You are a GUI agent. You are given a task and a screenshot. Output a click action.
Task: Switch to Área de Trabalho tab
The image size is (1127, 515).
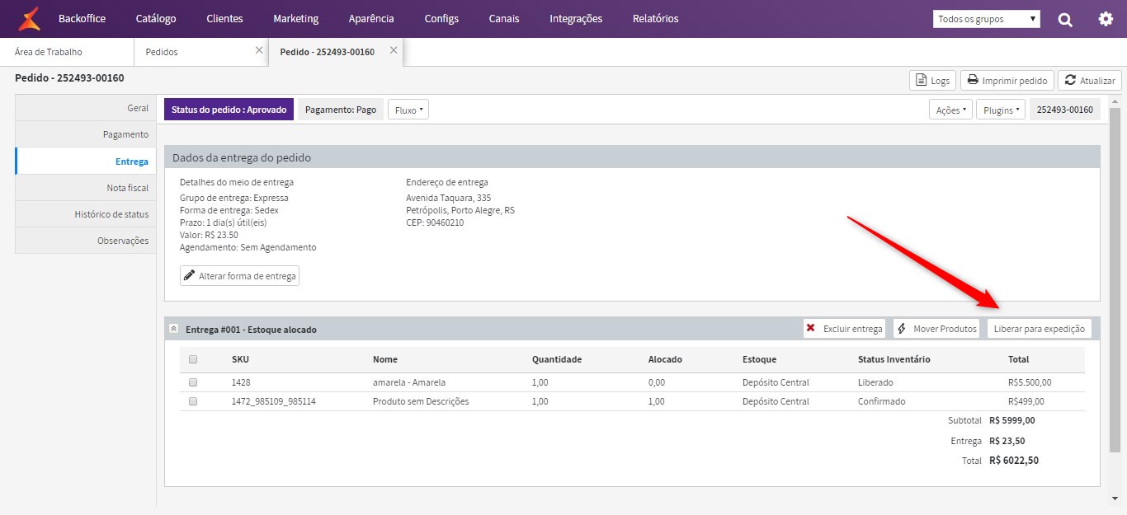67,52
